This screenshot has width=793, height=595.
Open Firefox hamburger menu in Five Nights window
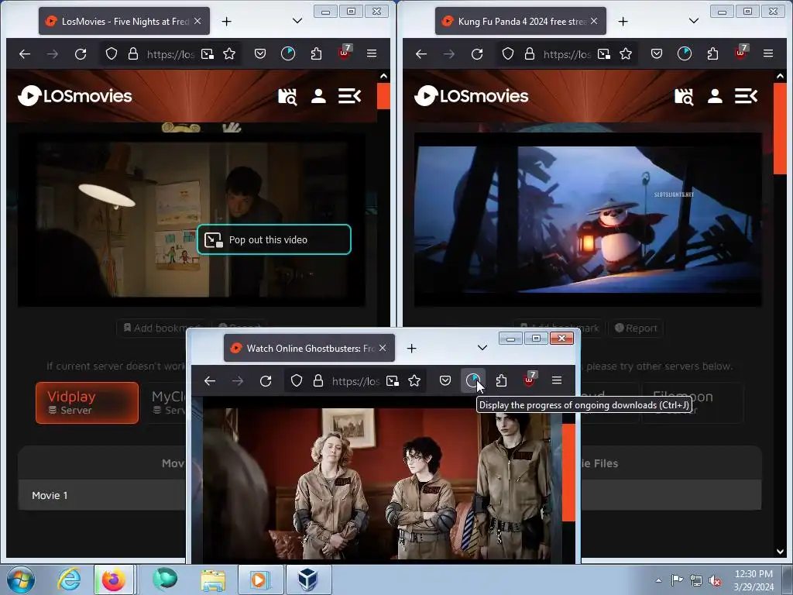tap(372, 53)
